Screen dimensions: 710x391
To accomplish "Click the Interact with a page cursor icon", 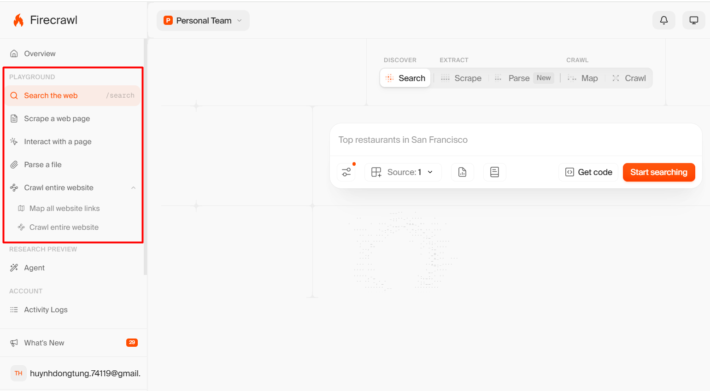I will pyautogui.click(x=14, y=141).
